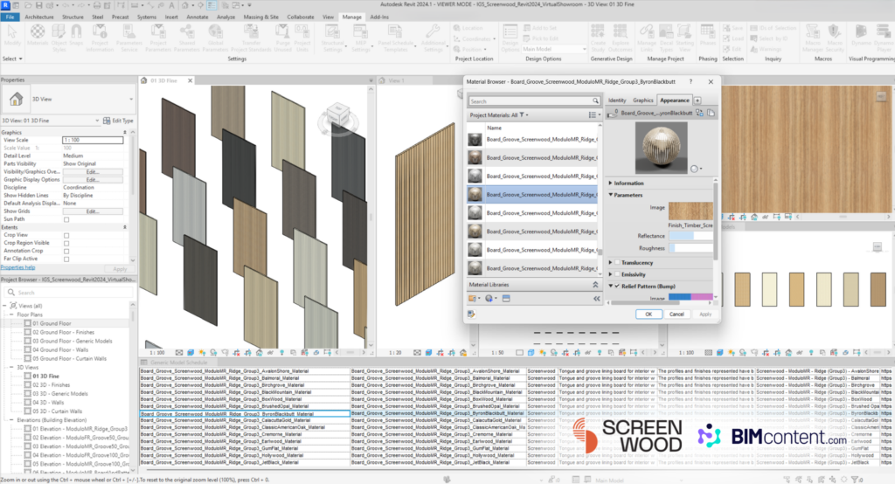Click Edit for Graphic Display Options

[x=93, y=180]
